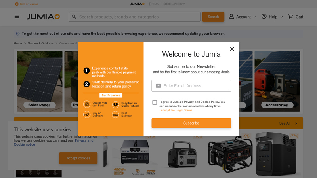
Task: Open Garden & Outdoors breadcrumb
Action: [x=41, y=43]
